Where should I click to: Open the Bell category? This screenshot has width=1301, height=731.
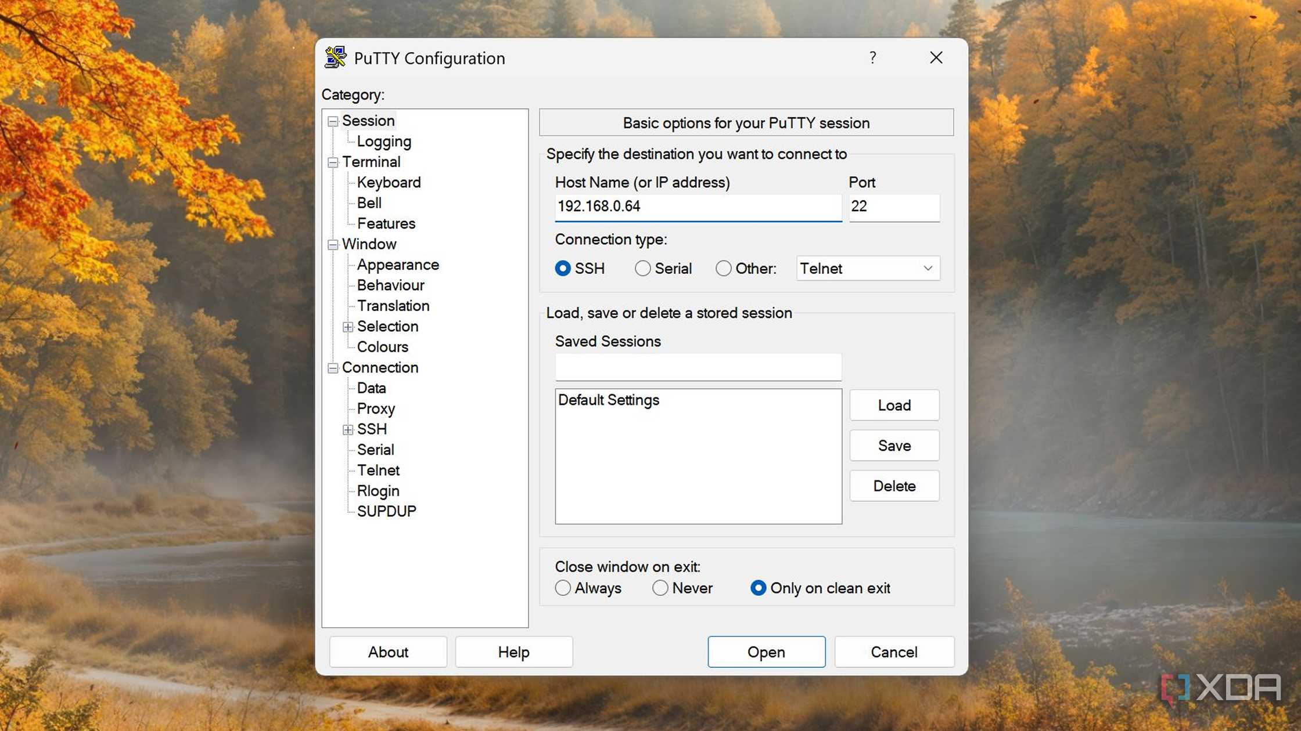click(x=369, y=203)
